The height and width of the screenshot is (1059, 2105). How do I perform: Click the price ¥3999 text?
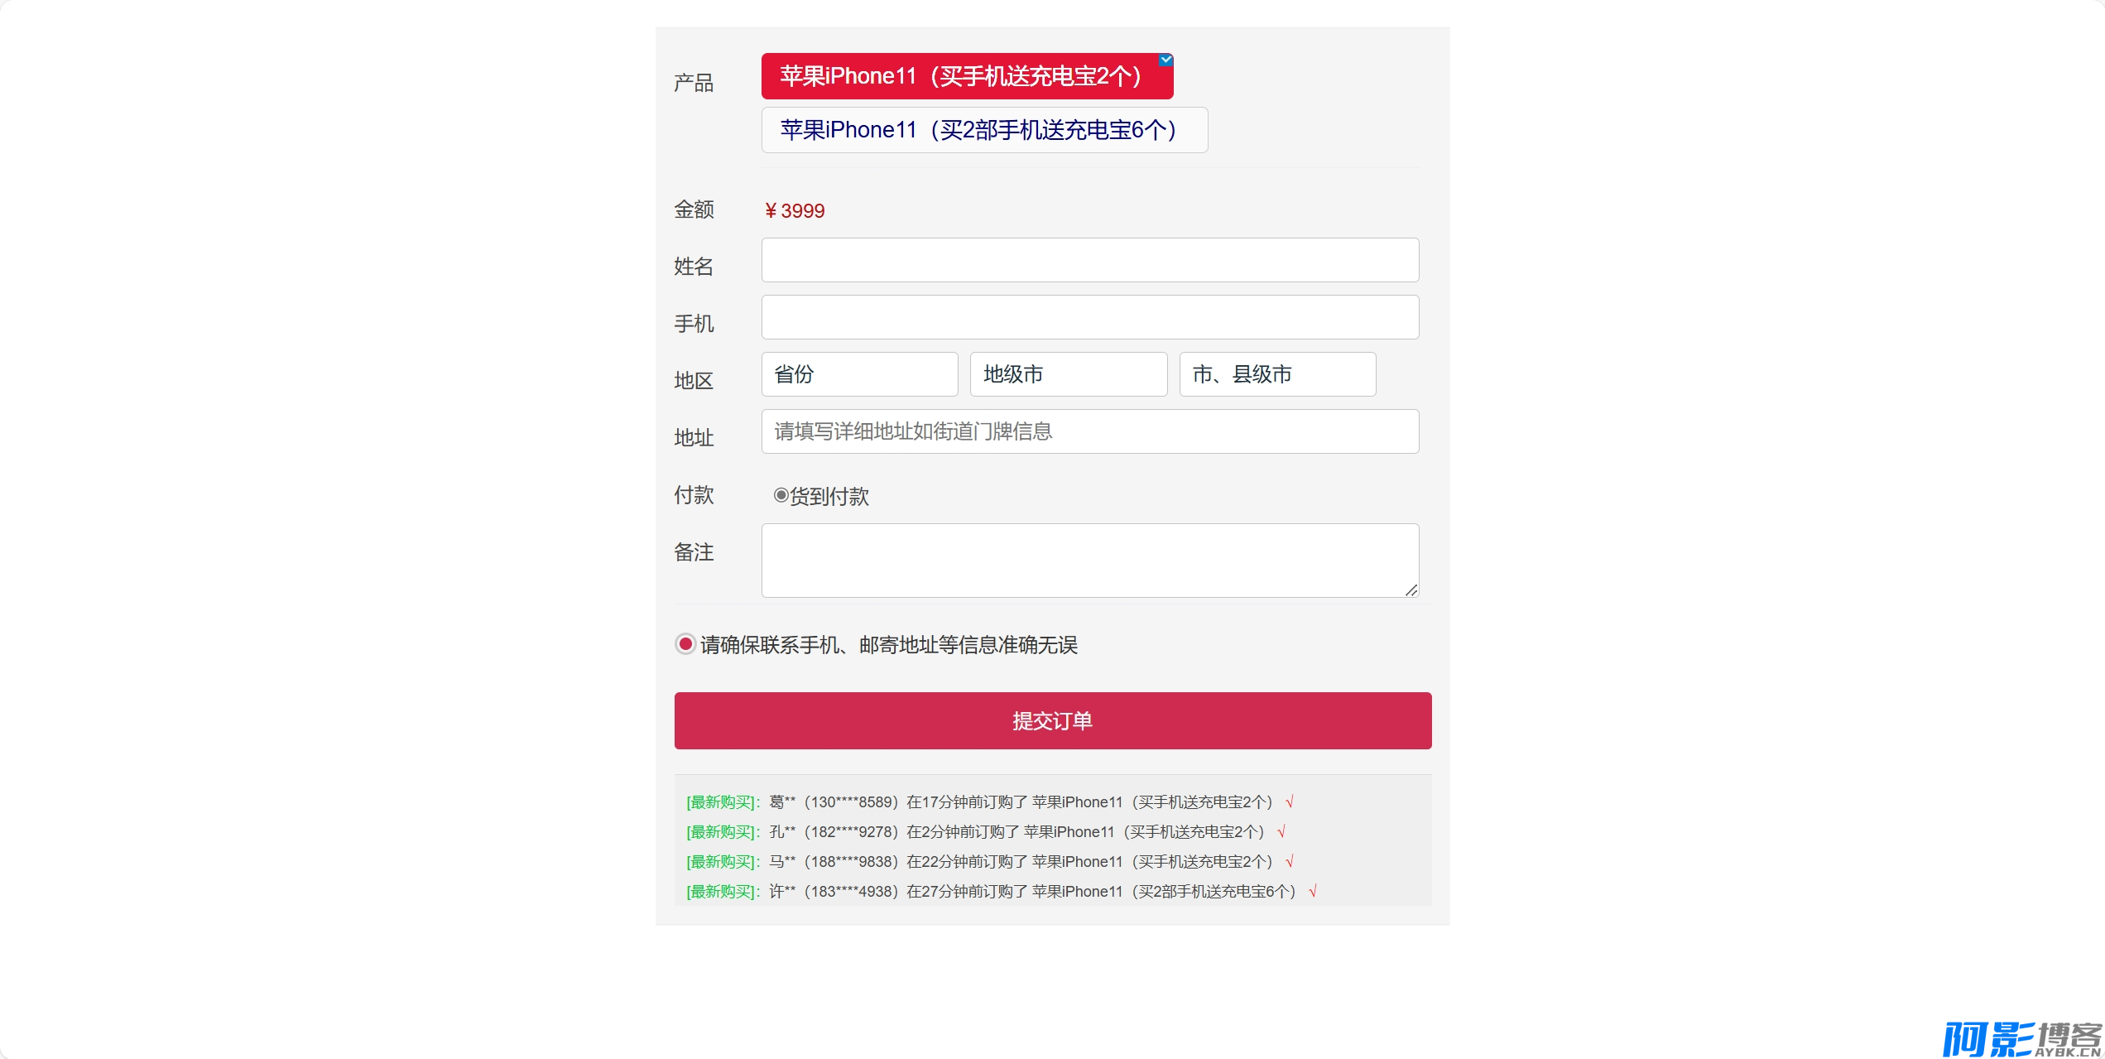(794, 211)
